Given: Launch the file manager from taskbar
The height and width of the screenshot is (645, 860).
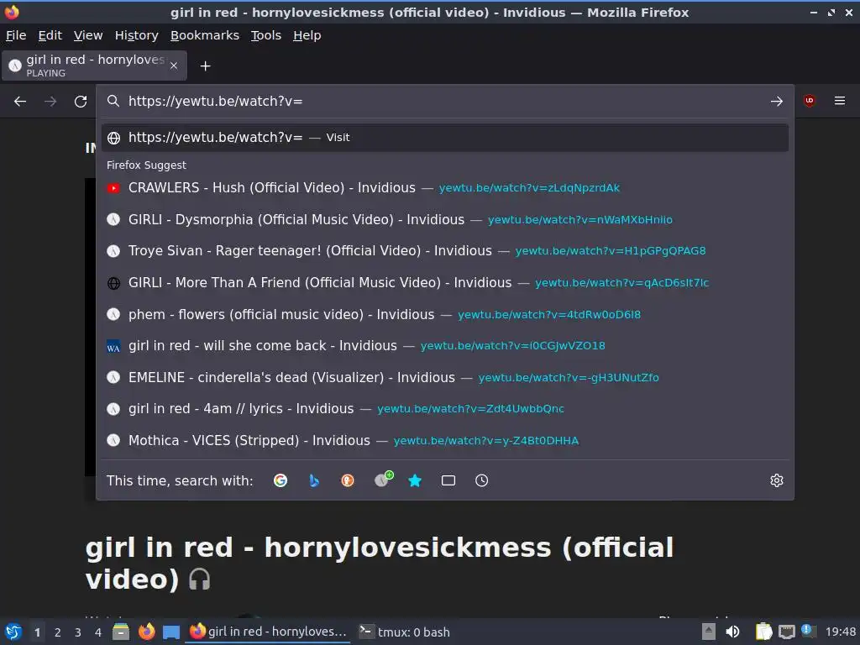Looking at the screenshot, I should tap(121, 632).
